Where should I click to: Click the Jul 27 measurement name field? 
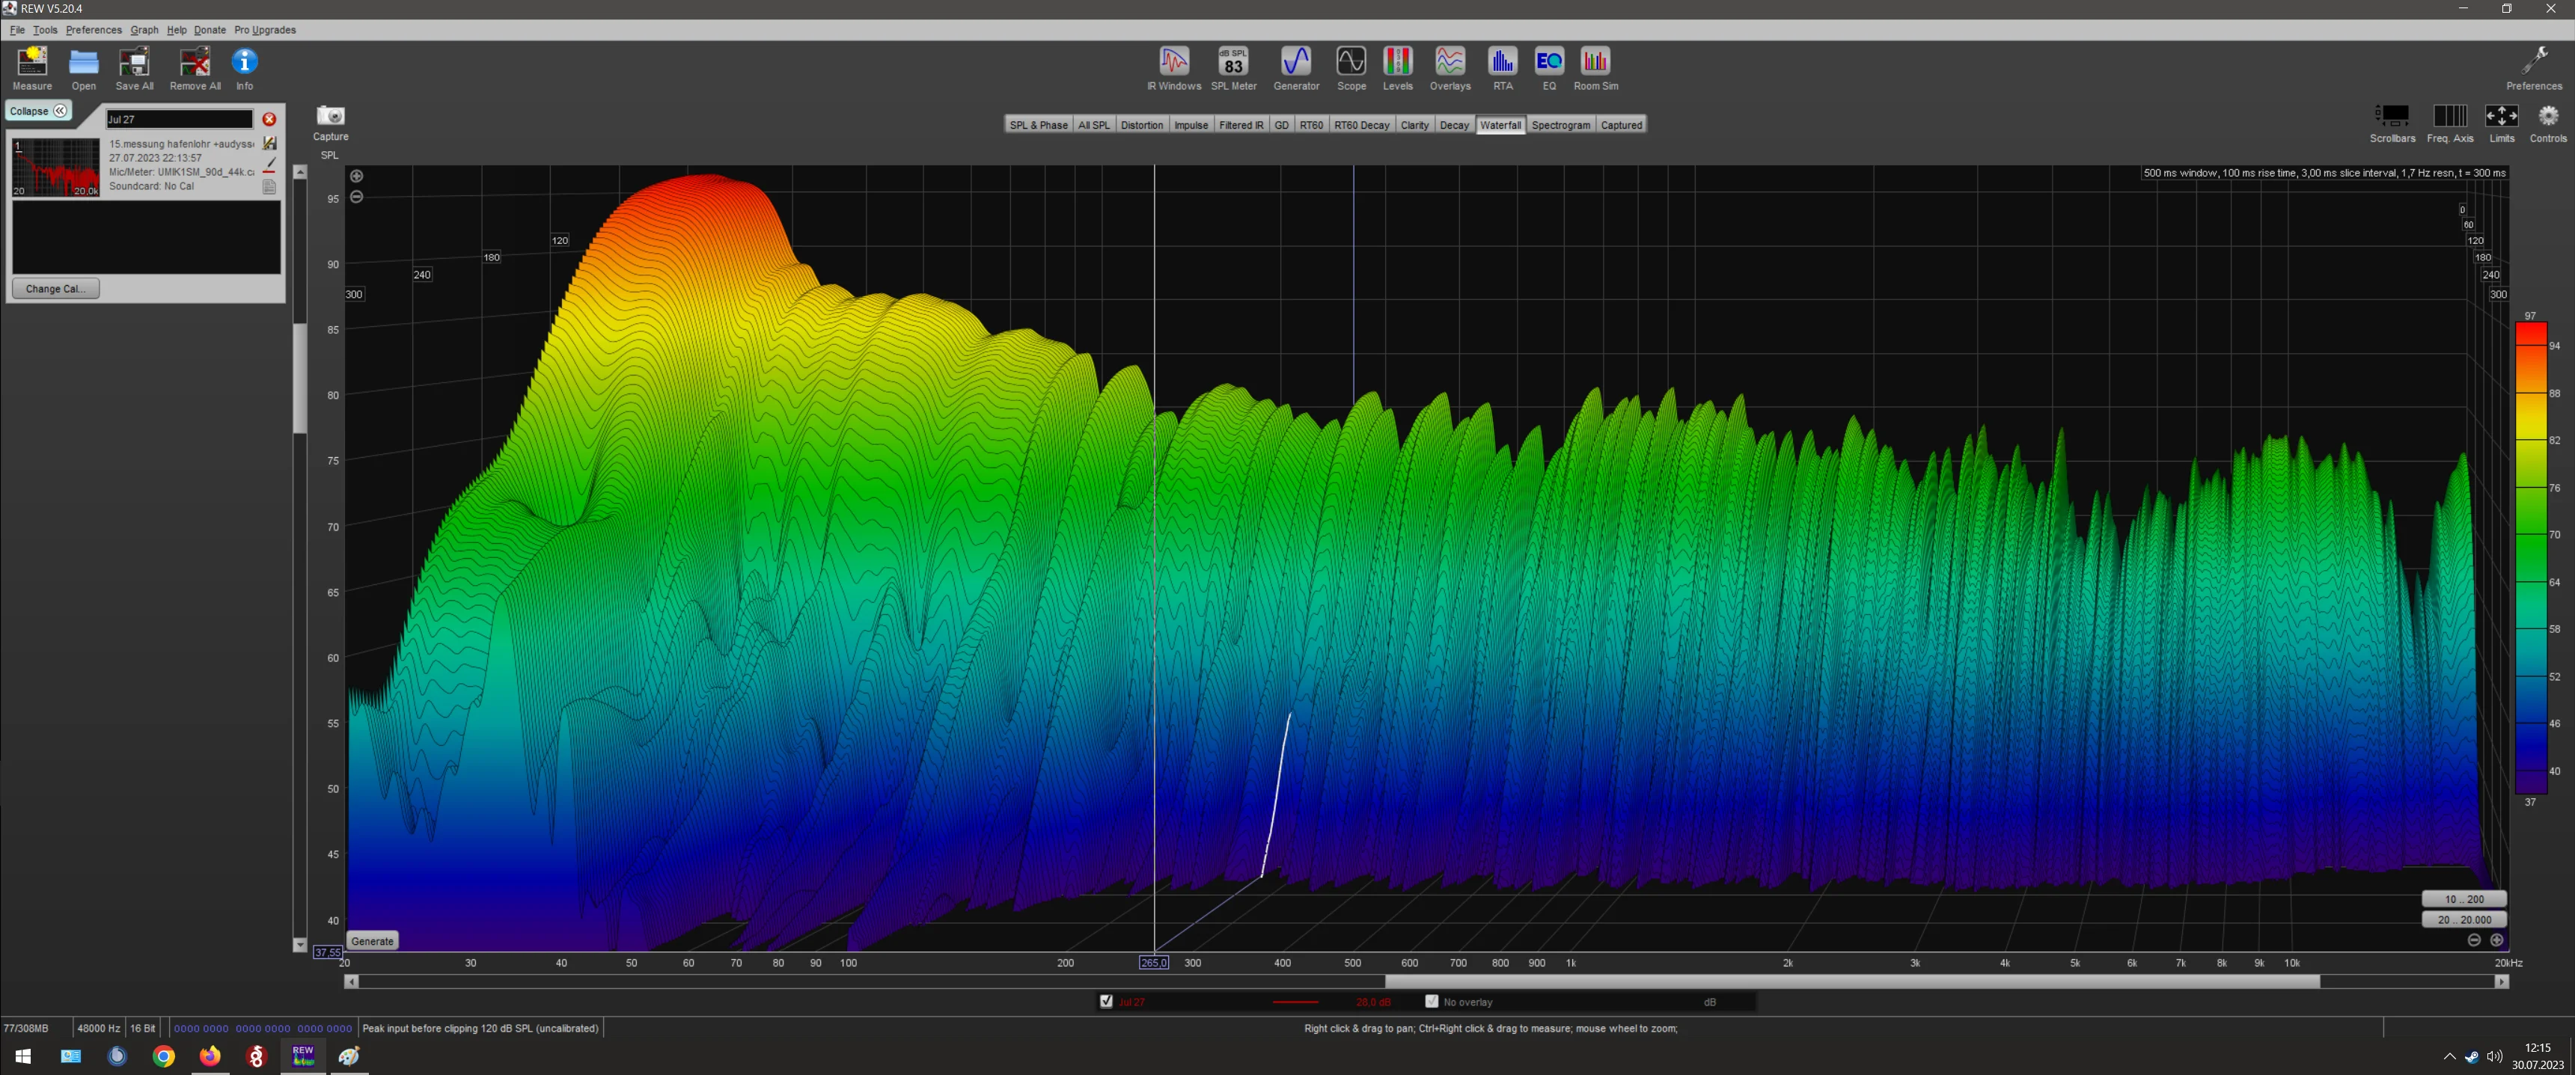tap(180, 119)
